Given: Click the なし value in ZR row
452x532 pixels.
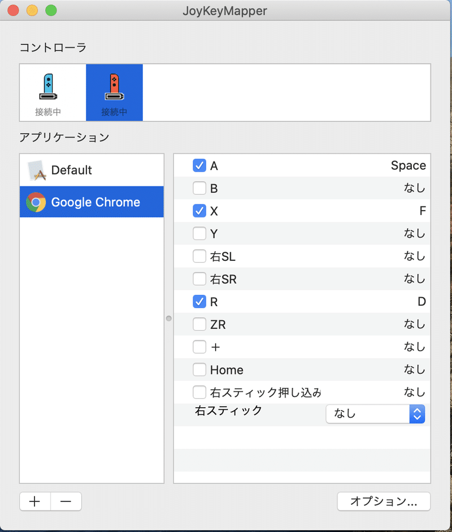Looking at the screenshot, I should click(x=415, y=324).
